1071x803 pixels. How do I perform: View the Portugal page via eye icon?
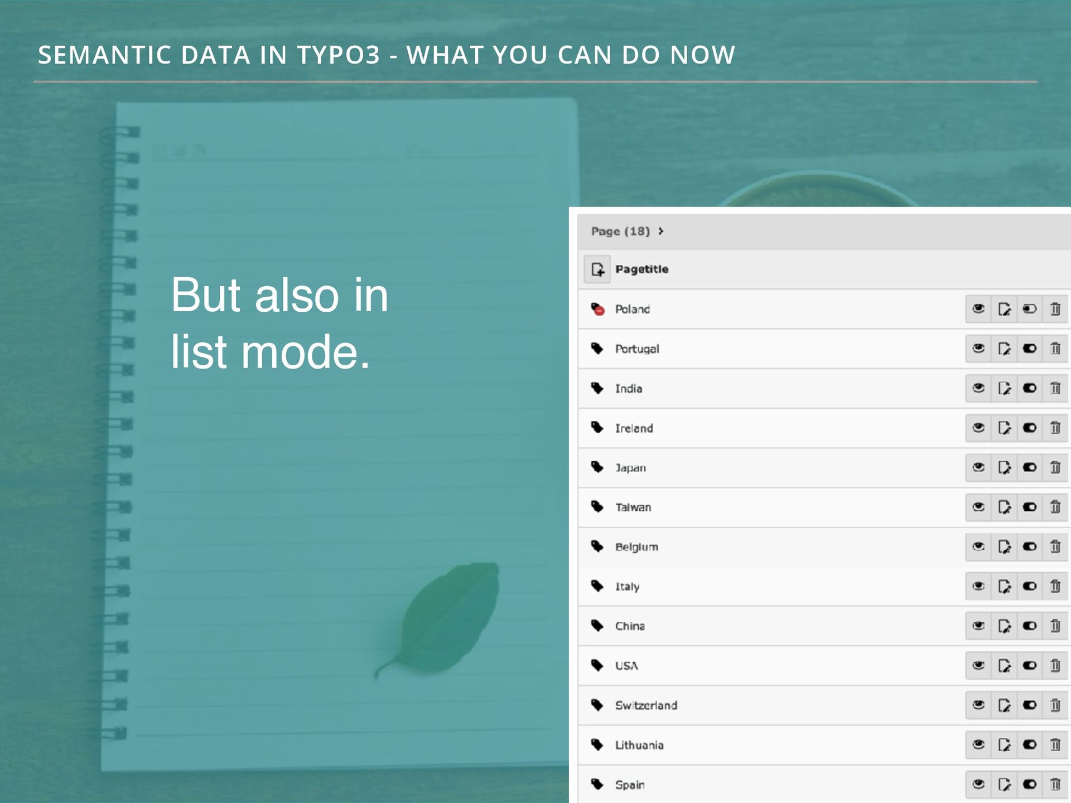[978, 349]
